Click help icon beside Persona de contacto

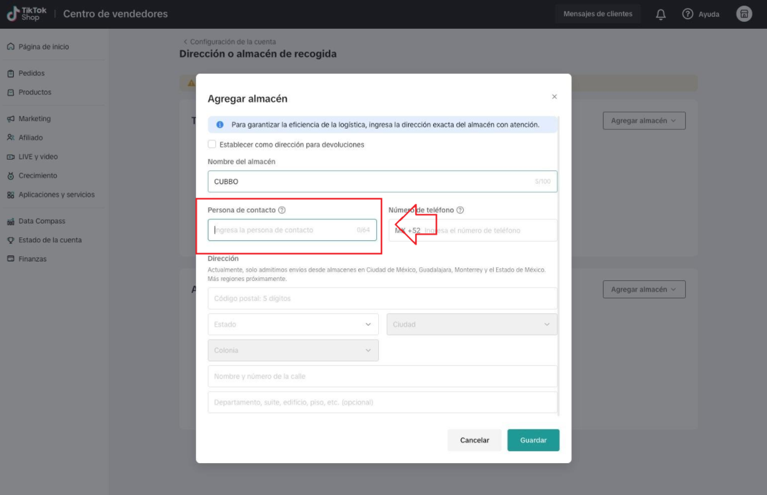click(x=282, y=210)
